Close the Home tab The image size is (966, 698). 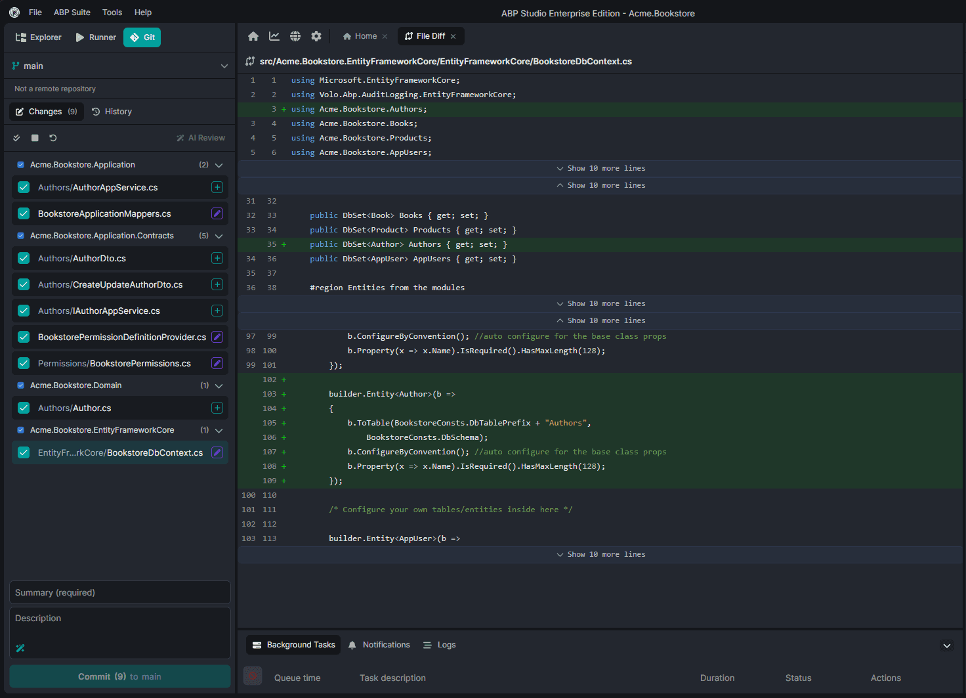click(x=385, y=37)
